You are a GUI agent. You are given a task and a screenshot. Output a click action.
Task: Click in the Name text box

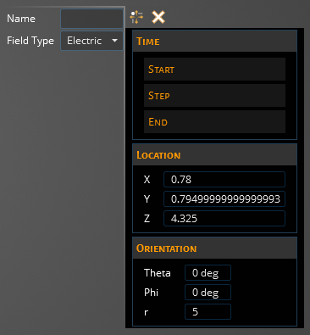click(x=92, y=19)
